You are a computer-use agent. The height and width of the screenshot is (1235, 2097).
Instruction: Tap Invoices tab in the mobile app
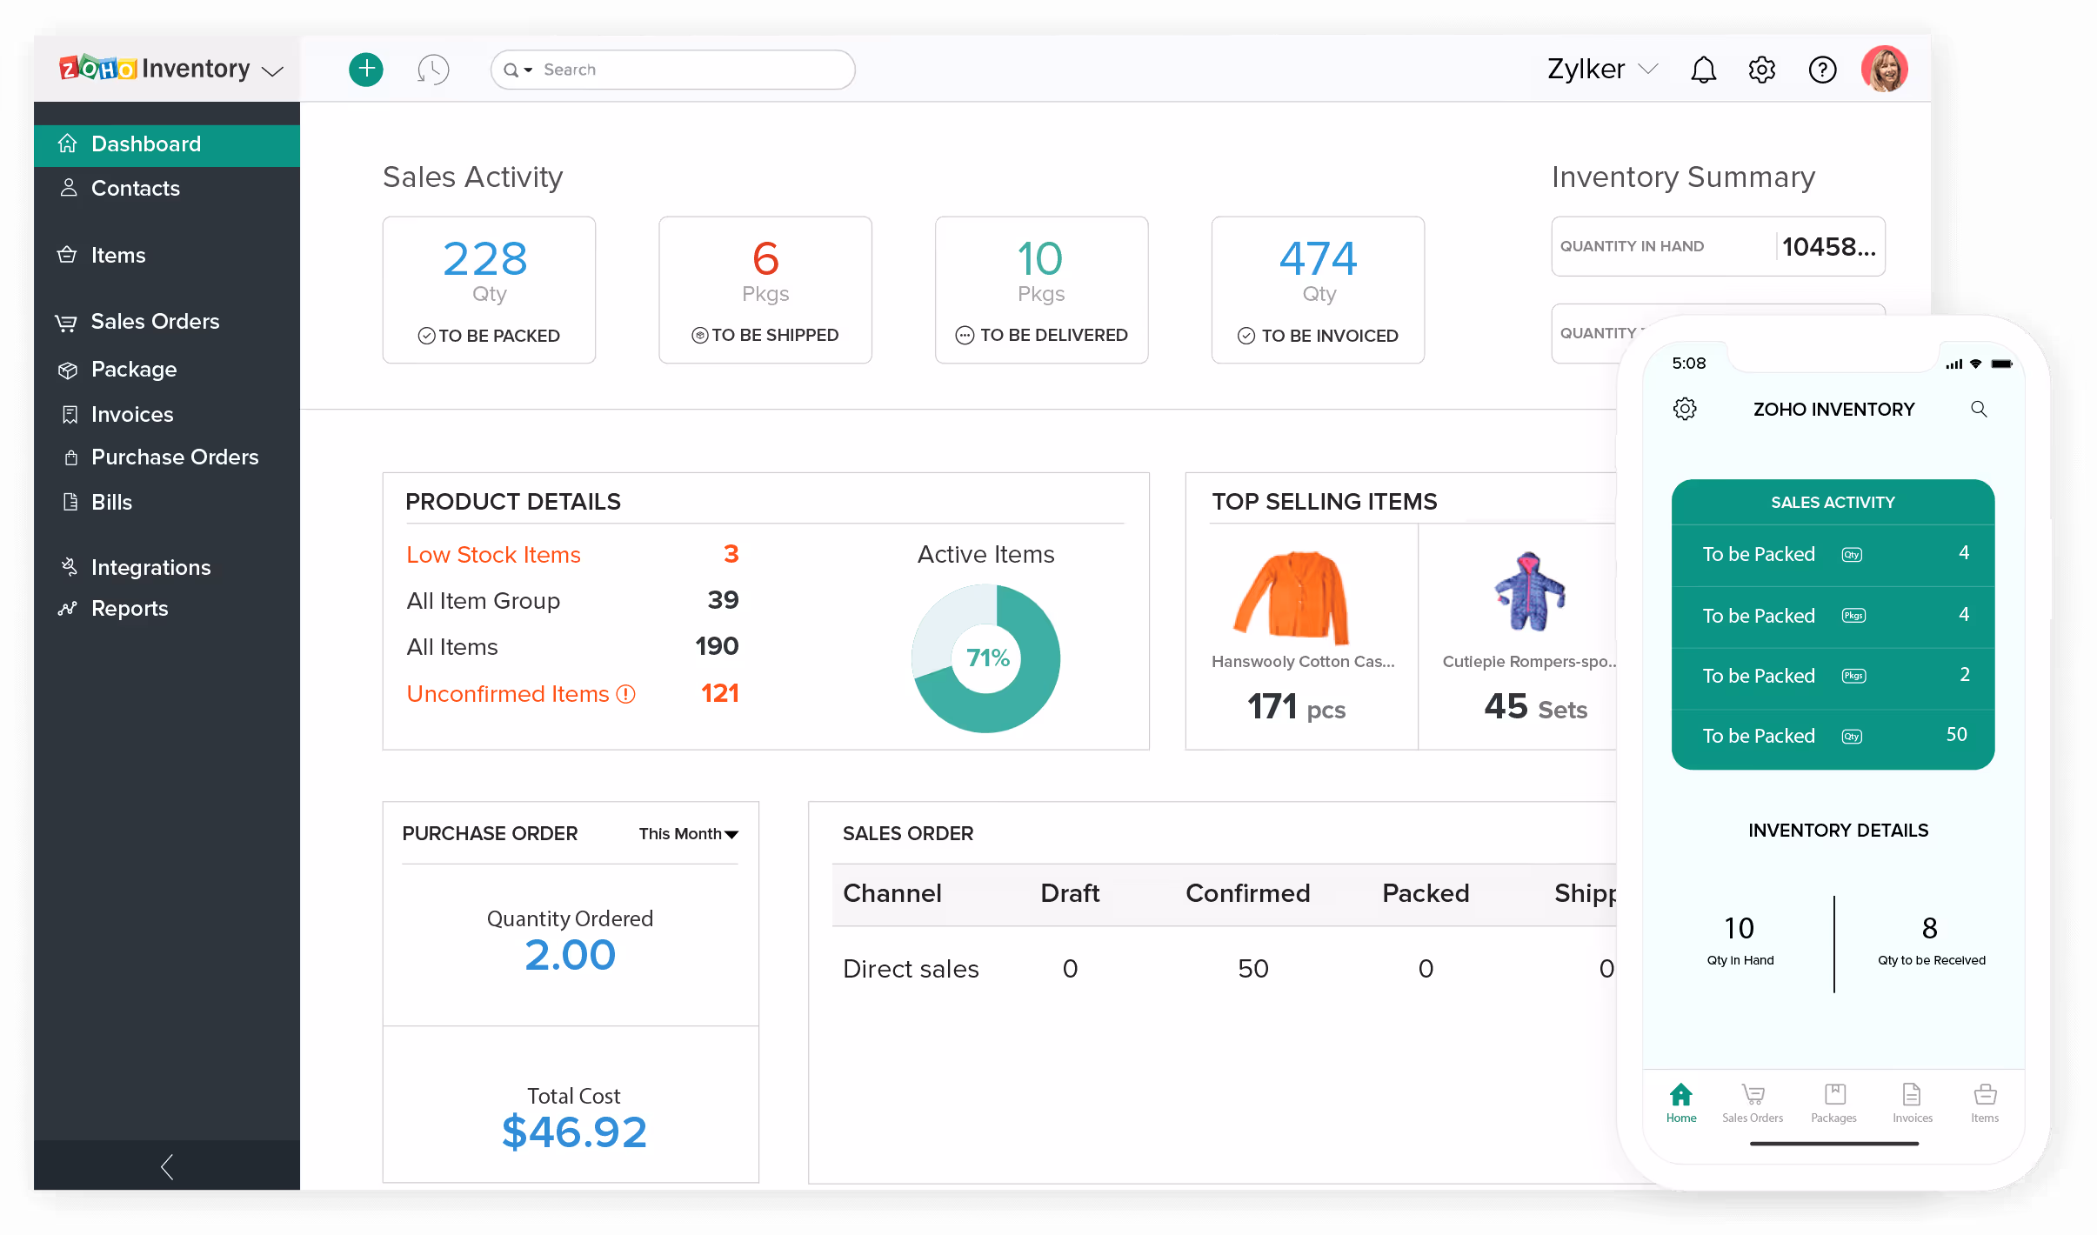(1913, 1103)
